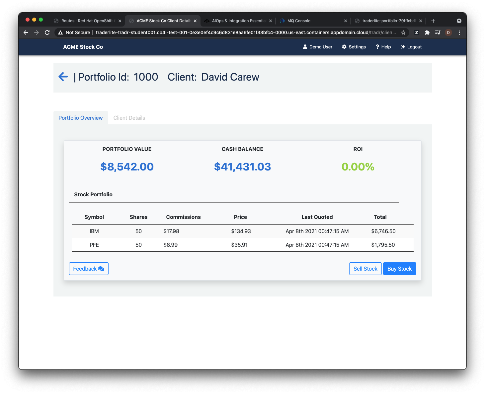
Task: Click Logout in the navbar
Action: (411, 47)
